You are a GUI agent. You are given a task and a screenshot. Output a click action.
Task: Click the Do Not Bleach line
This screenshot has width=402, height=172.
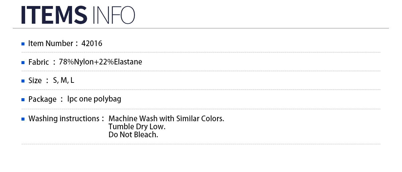133,135
